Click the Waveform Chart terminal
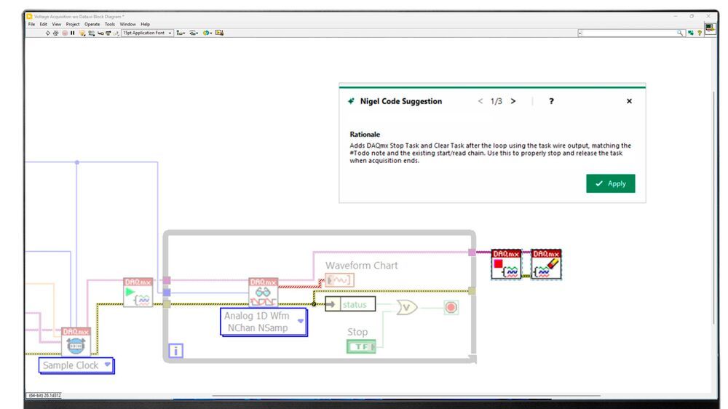The image size is (728, 409). [339, 280]
